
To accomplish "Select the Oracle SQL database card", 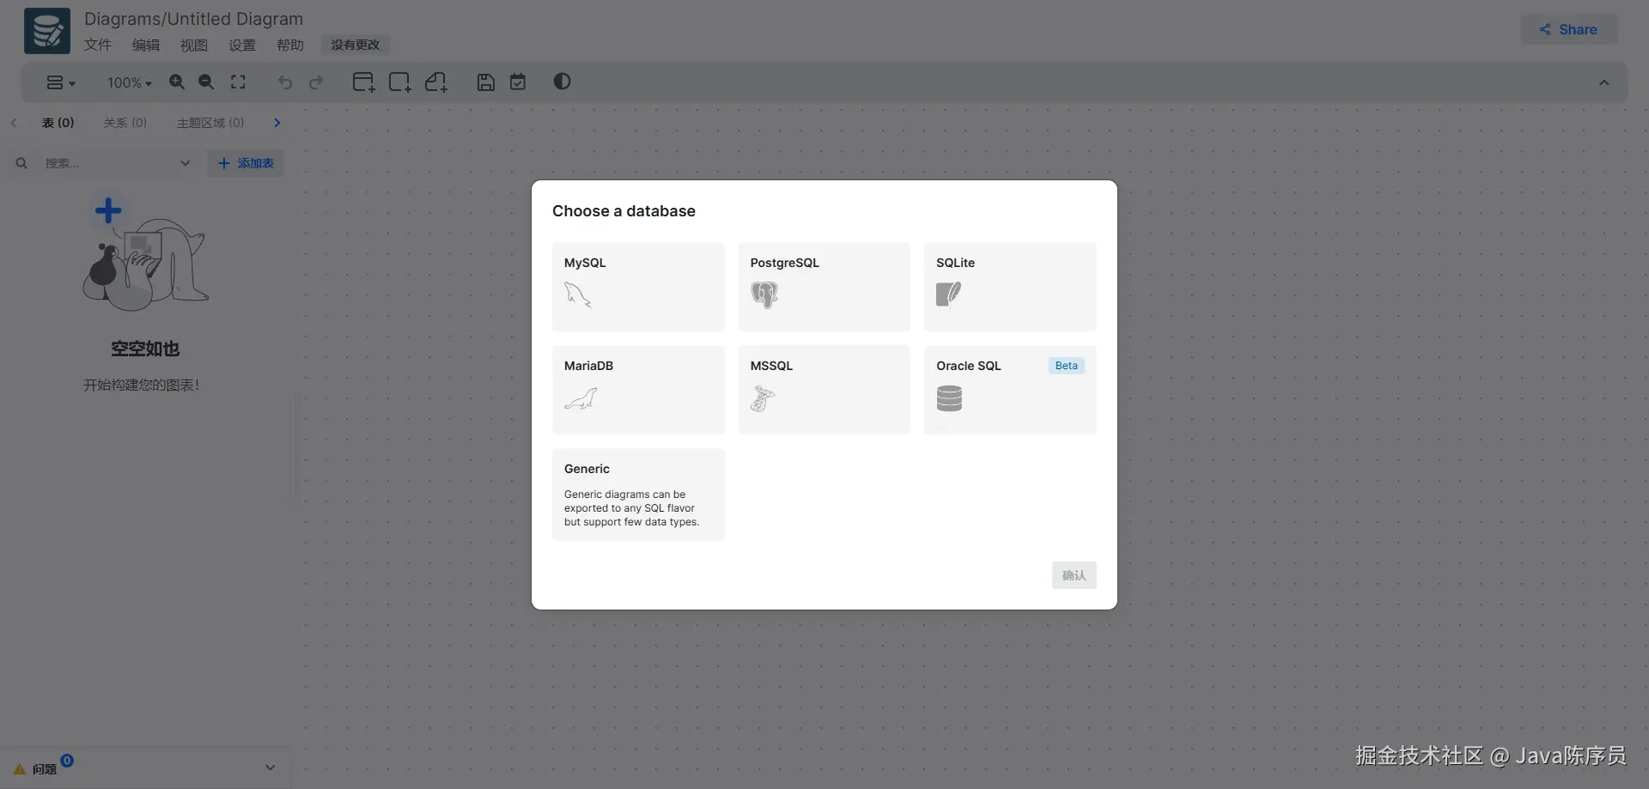I will click(x=1010, y=390).
